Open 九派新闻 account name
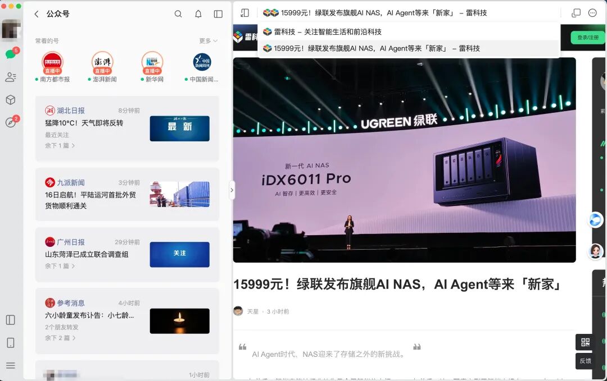This screenshot has height=381, width=607. [x=70, y=182]
